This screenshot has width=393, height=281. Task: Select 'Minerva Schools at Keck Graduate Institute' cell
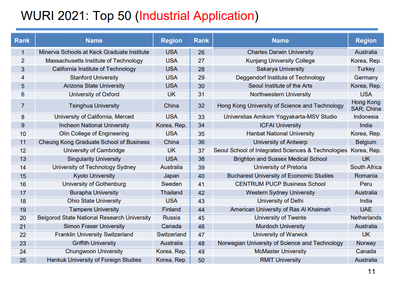[x=94, y=52]
